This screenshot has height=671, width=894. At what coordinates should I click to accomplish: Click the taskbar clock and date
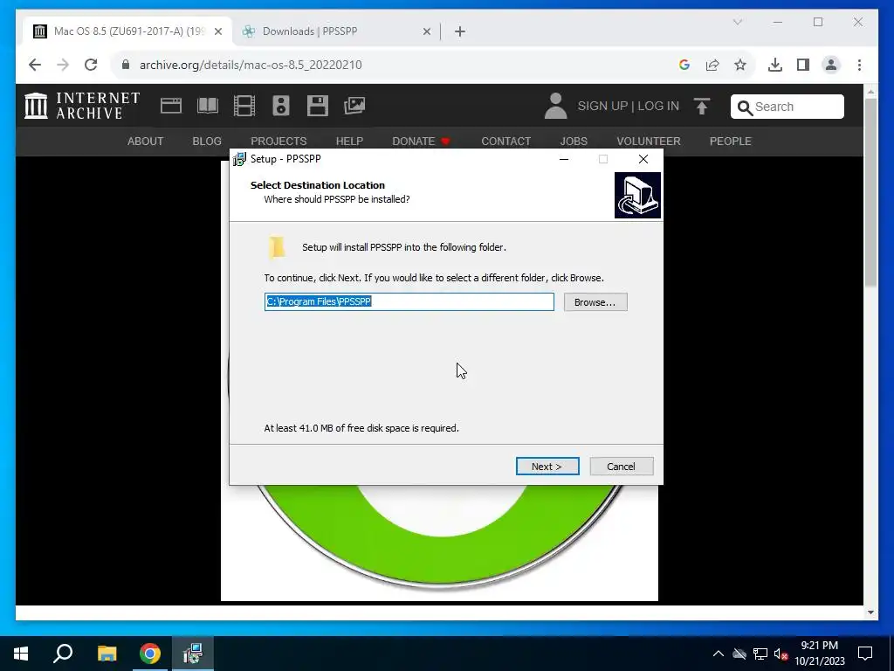pos(819,654)
